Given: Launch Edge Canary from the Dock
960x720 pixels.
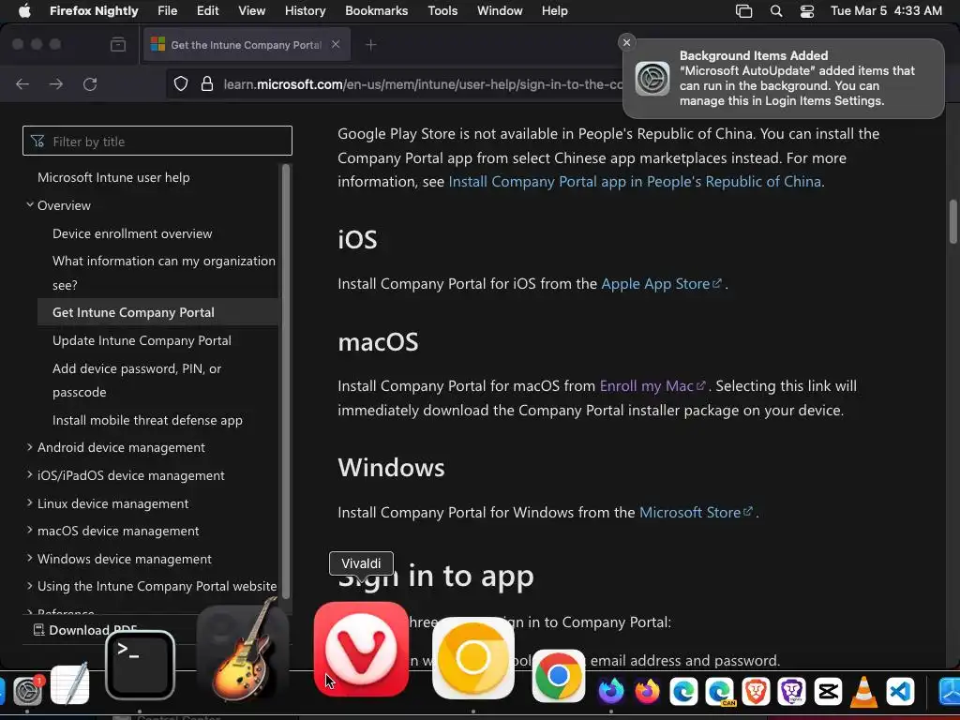Looking at the screenshot, I should (719, 691).
